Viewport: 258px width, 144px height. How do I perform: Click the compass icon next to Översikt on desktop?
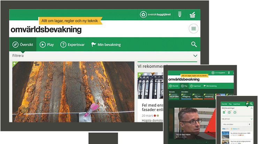[x=15, y=45]
